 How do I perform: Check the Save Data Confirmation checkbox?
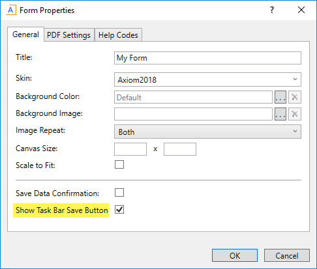(119, 193)
